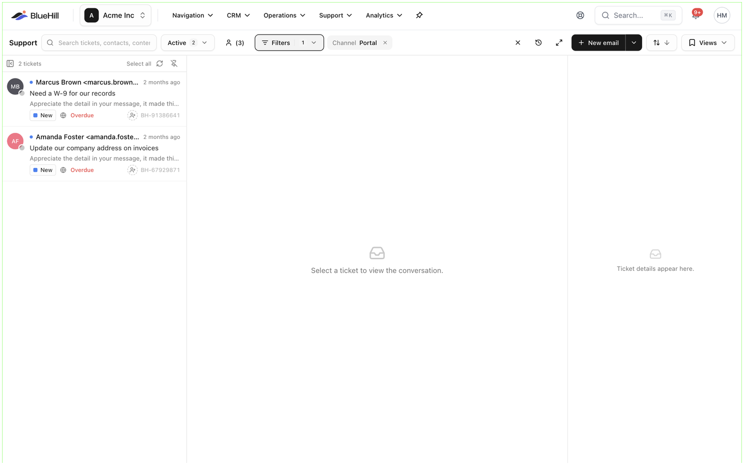
Task: Click the New status badge on Marcus Brown's ticket
Action: pos(43,115)
